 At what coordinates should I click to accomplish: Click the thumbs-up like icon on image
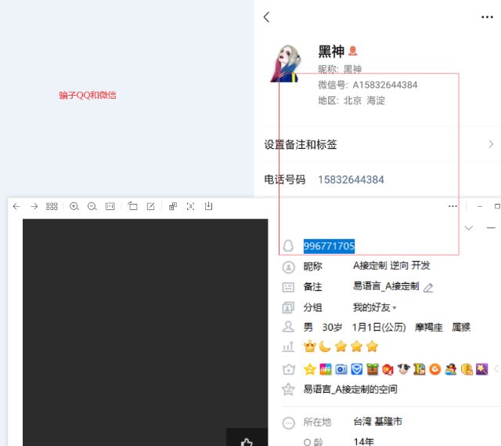click(x=247, y=441)
